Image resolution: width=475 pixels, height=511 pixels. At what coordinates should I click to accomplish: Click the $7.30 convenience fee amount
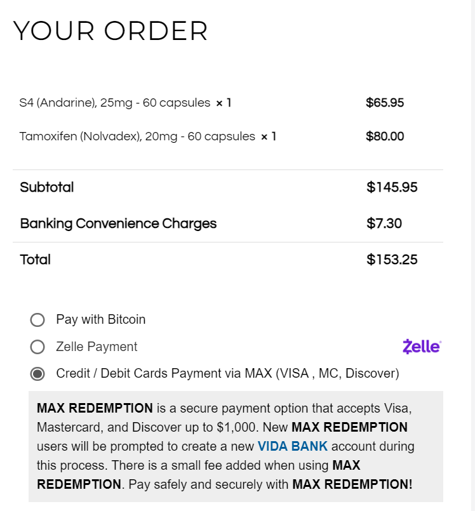tap(384, 223)
